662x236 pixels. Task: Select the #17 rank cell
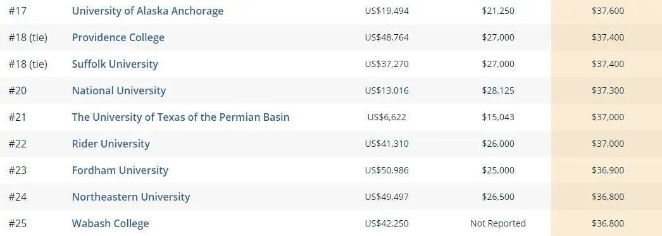pos(17,11)
